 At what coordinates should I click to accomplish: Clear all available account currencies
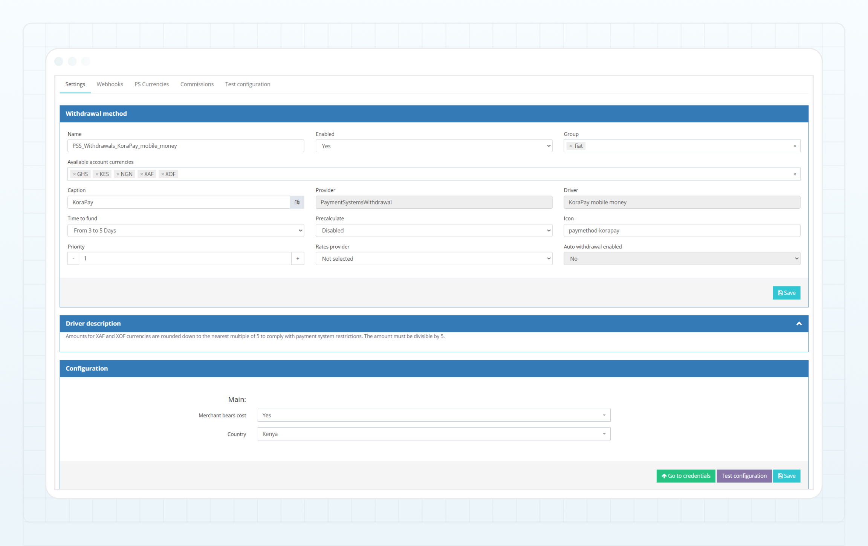coord(795,174)
